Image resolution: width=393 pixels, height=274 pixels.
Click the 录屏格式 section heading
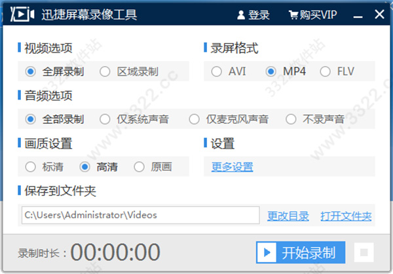click(x=234, y=48)
